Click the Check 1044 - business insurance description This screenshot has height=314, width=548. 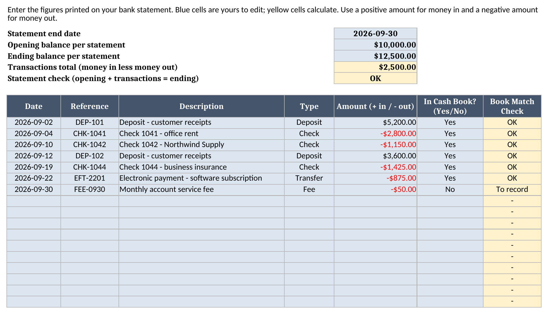click(x=202, y=167)
